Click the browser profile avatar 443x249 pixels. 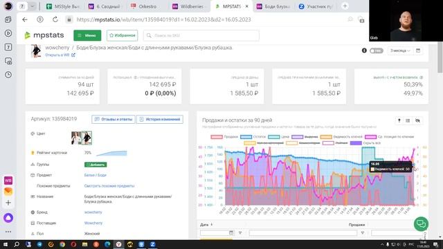(x=8, y=6)
